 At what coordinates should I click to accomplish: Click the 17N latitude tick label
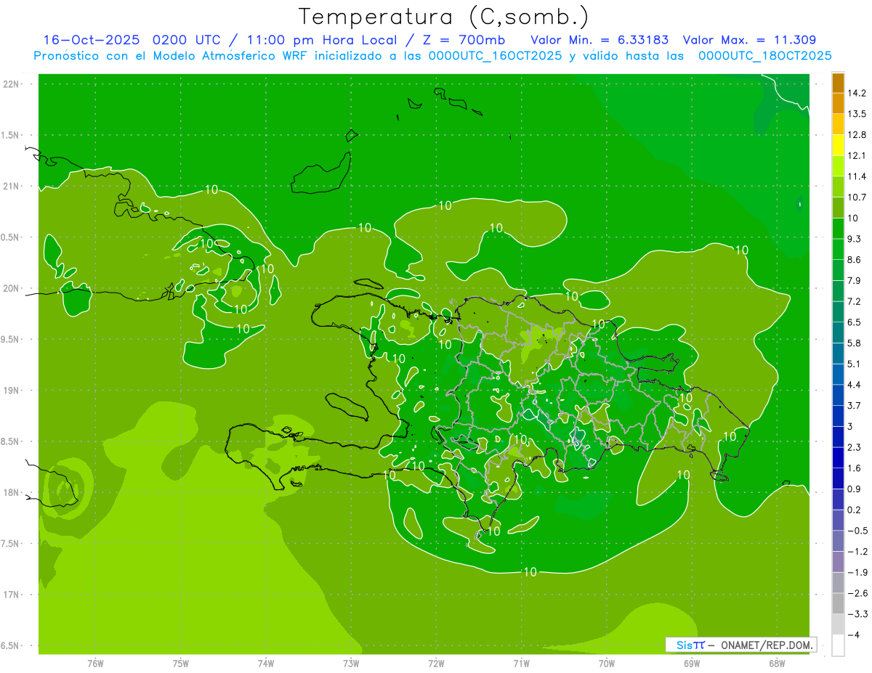(x=12, y=595)
